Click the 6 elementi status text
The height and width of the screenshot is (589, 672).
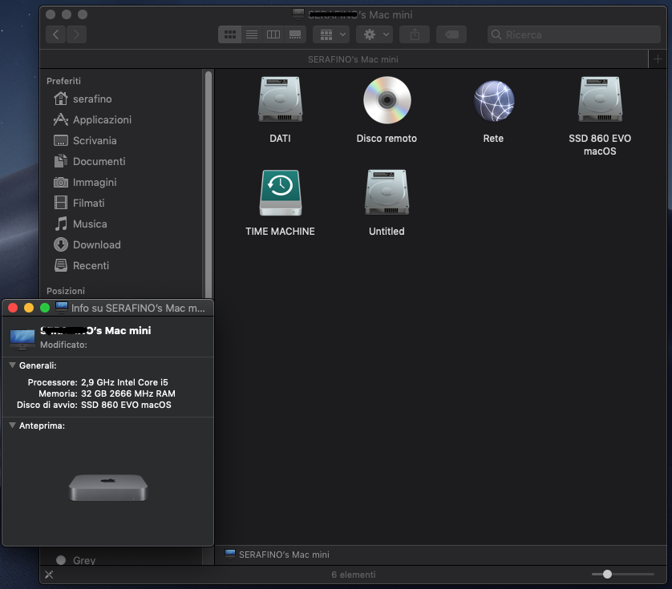[x=353, y=575]
